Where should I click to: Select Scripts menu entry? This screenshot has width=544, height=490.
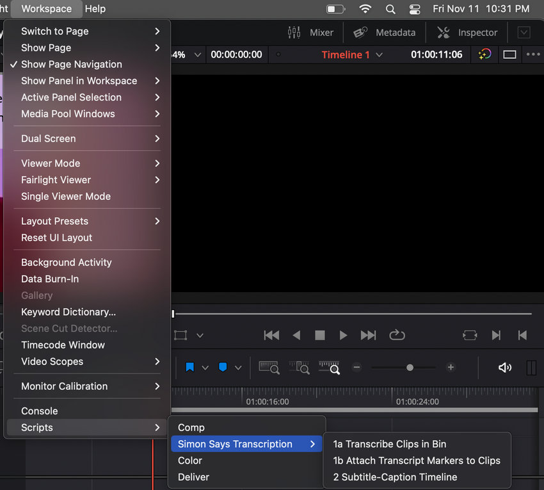click(87, 427)
